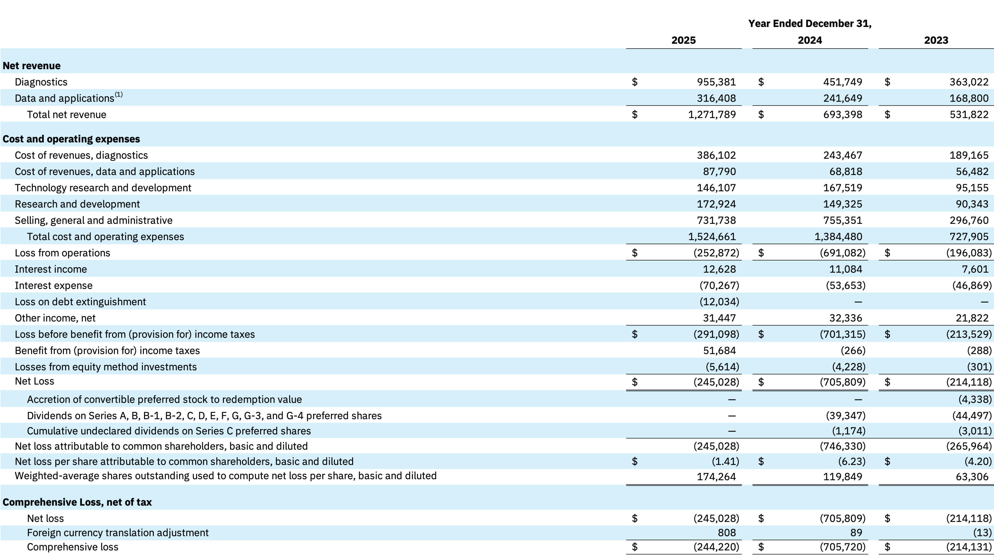
Task: Click the Loss from operations label
Action: pos(62,253)
